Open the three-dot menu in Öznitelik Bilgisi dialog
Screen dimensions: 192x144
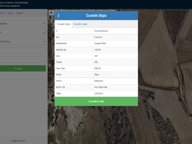(59, 16)
